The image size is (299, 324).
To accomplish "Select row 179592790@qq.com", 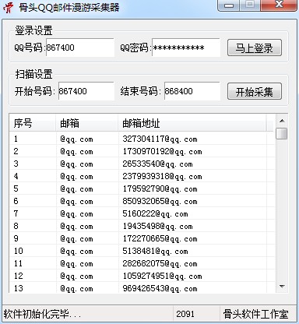I will point(142,188).
